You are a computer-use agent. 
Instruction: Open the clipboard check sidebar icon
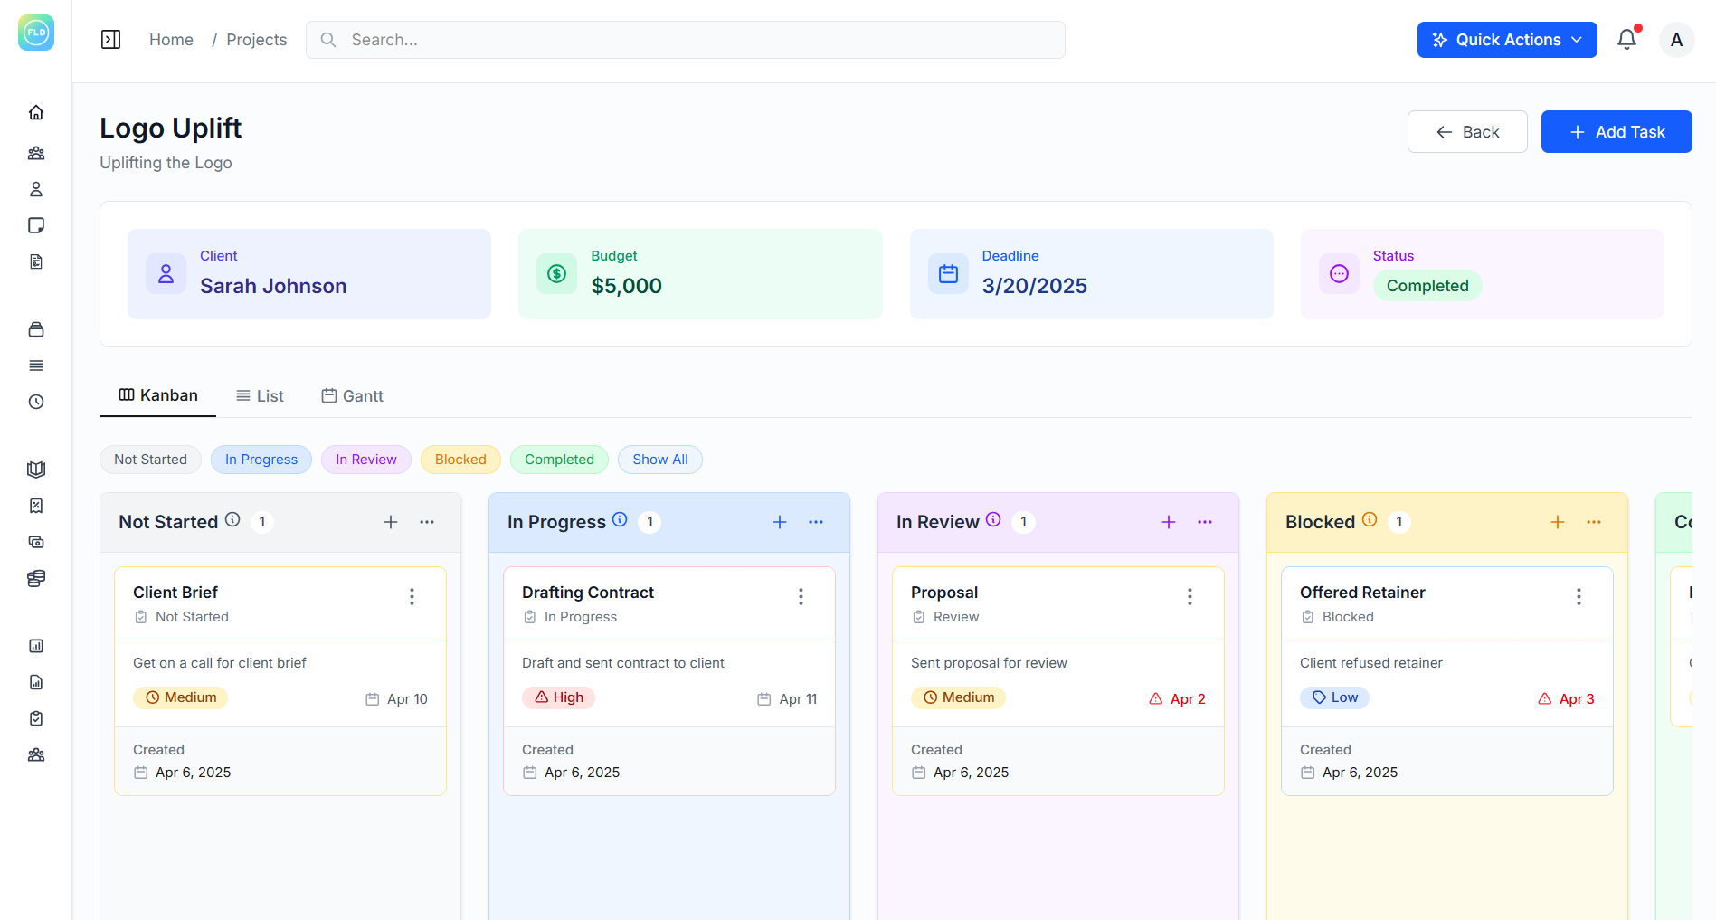click(x=36, y=718)
